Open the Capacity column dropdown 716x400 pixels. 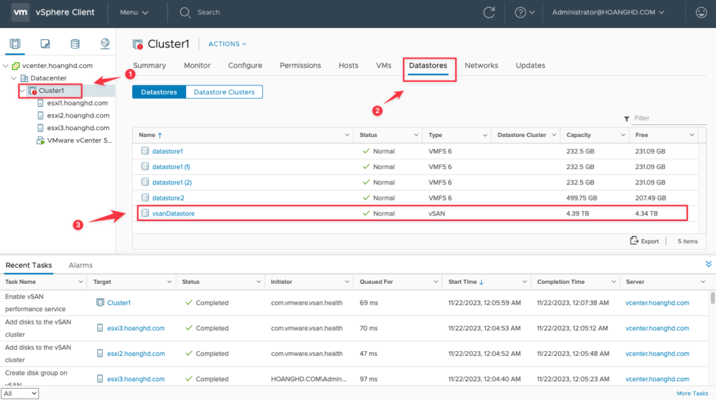(623, 135)
